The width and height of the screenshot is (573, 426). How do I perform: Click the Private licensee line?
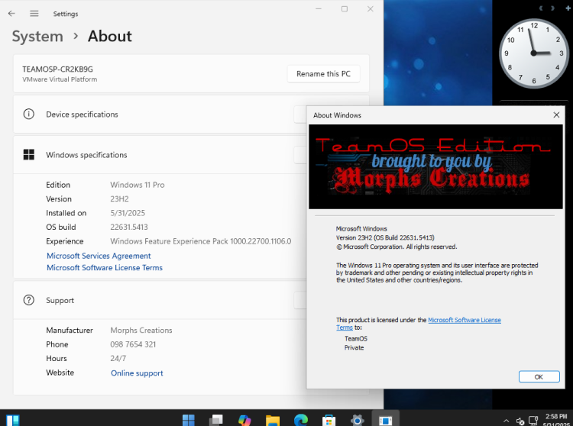pos(354,347)
